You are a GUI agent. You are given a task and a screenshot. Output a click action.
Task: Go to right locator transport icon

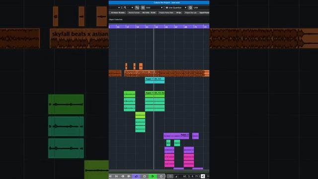point(116,177)
